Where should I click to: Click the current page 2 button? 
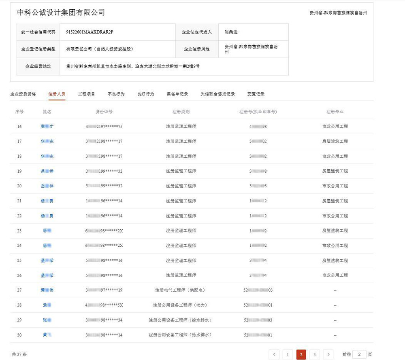(x=301, y=355)
